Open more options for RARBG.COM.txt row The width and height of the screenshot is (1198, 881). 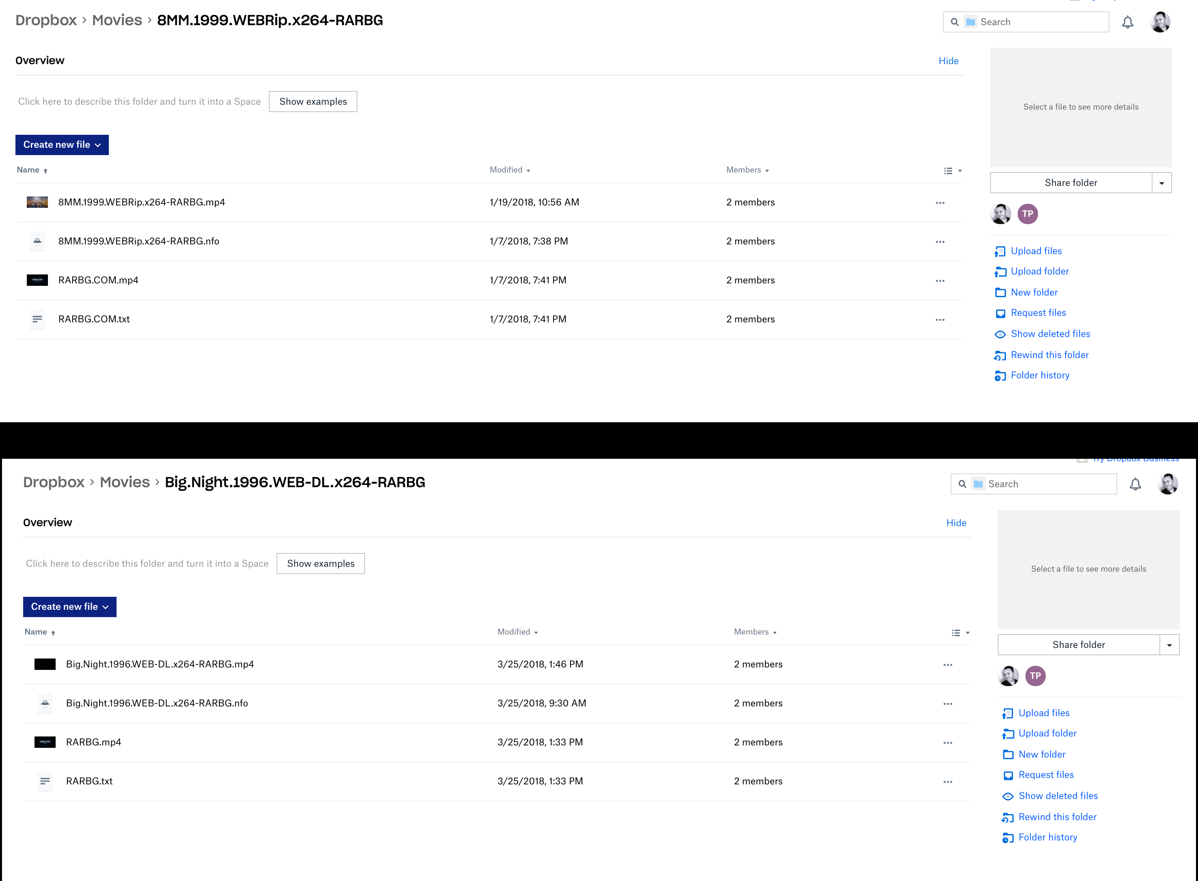(939, 320)
